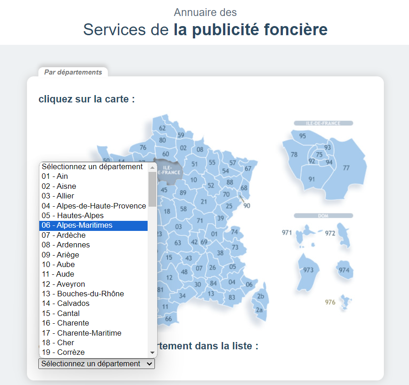Image resolution: width=409 pixels, height=385 pixels.
Task: Click department 77 in Ile-de-France inset
Action: click(x=346, y=168)
